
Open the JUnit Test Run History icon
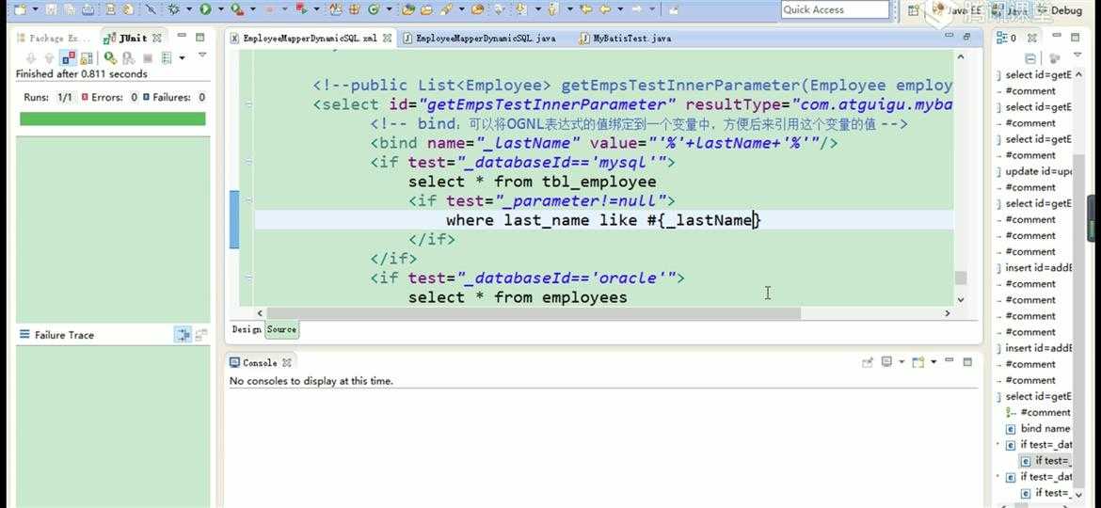pyautogui.click(x=167, y=57)
